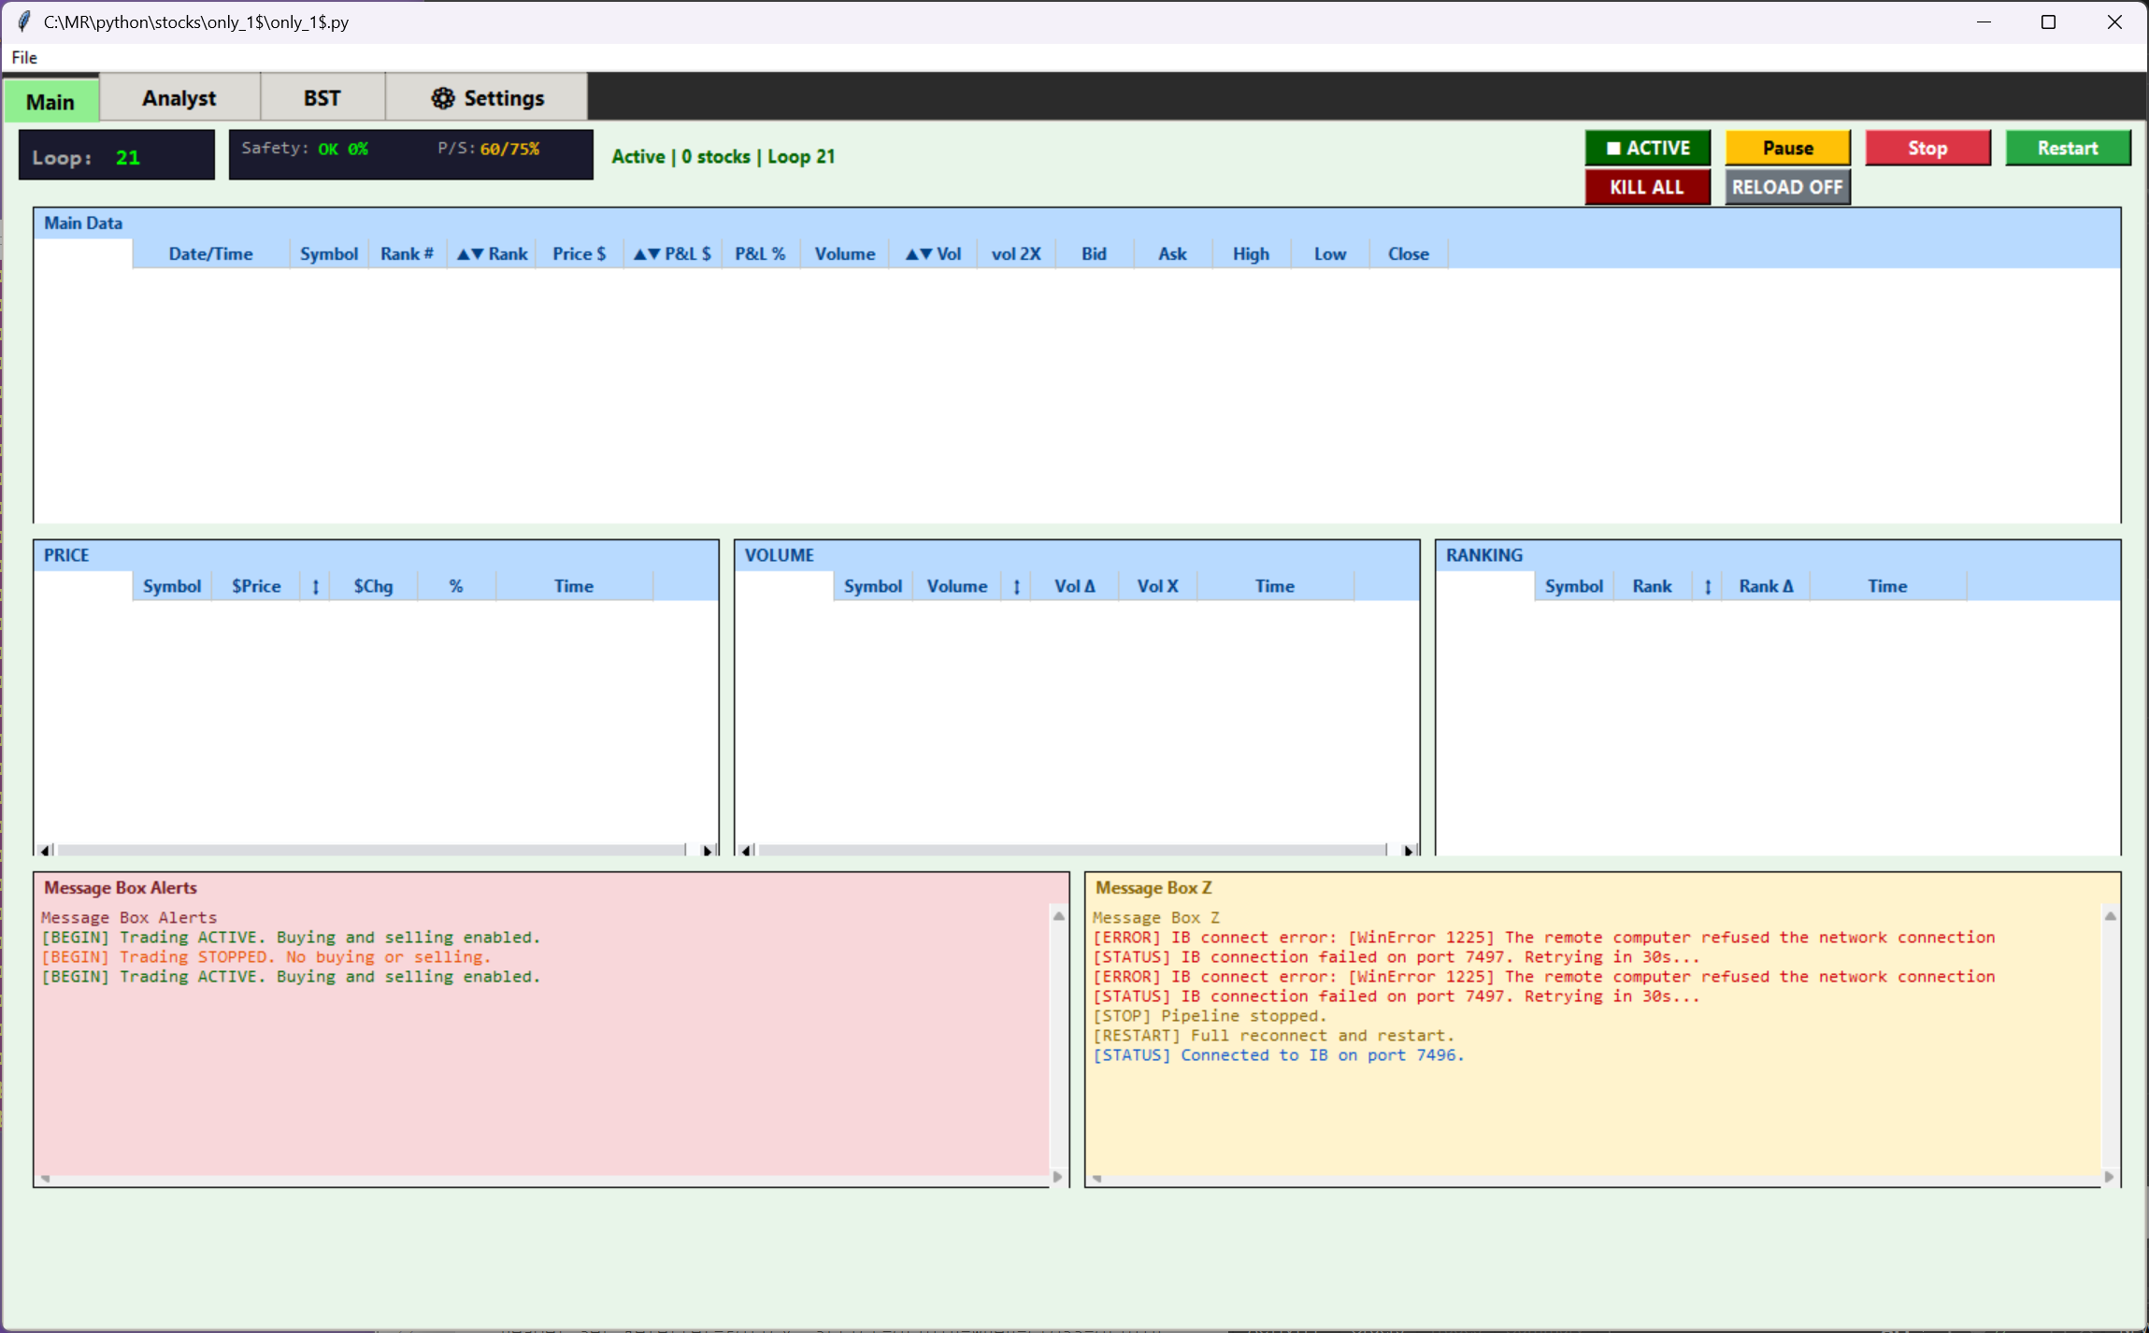
Task: Click the $Chg column header
Action: point(373,586)
